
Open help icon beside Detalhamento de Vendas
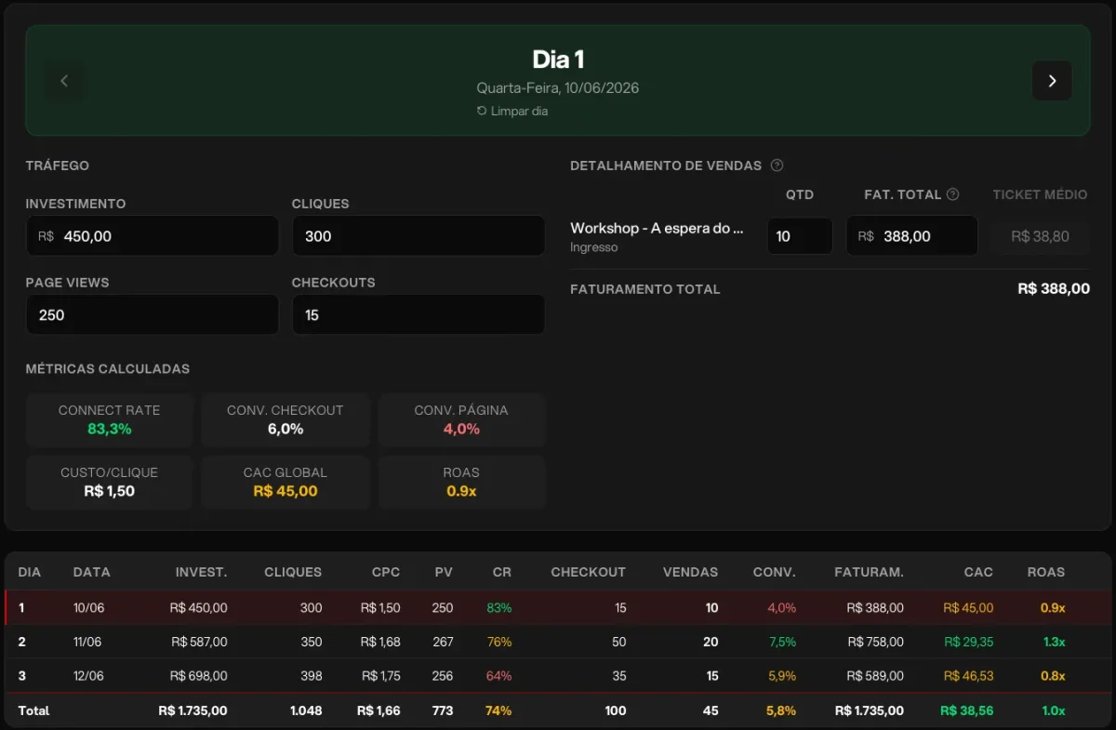point(777,166)
